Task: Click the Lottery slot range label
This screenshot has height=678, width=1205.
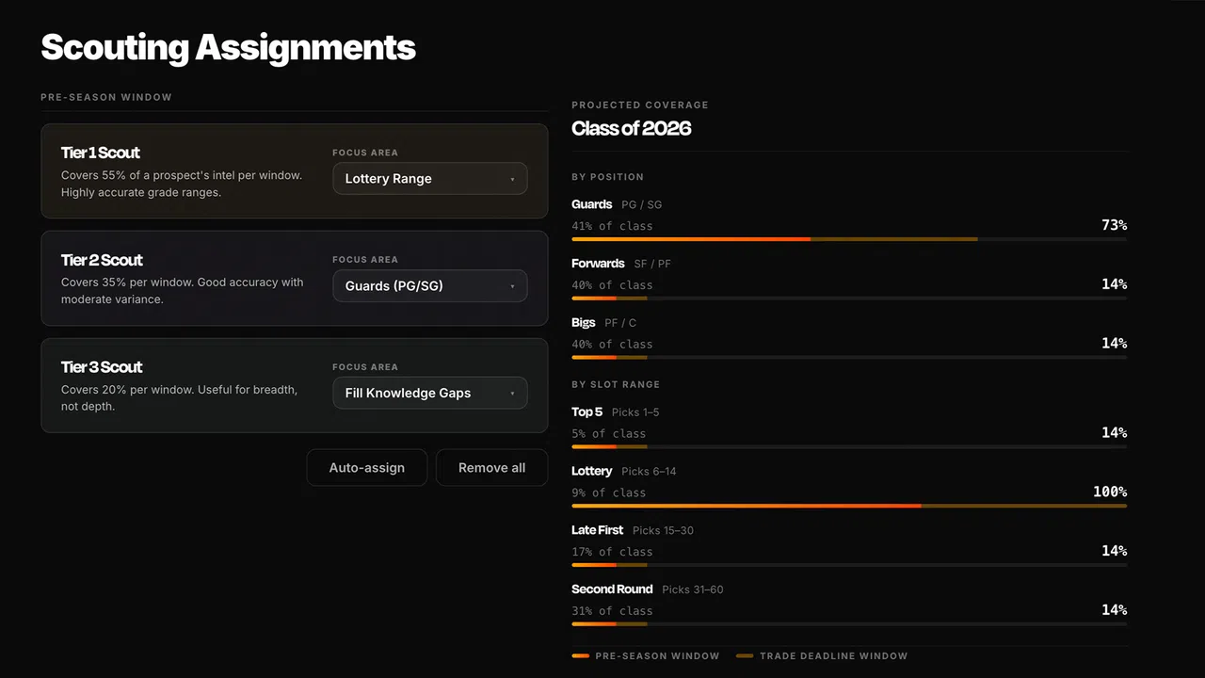Action: [592, 471]
